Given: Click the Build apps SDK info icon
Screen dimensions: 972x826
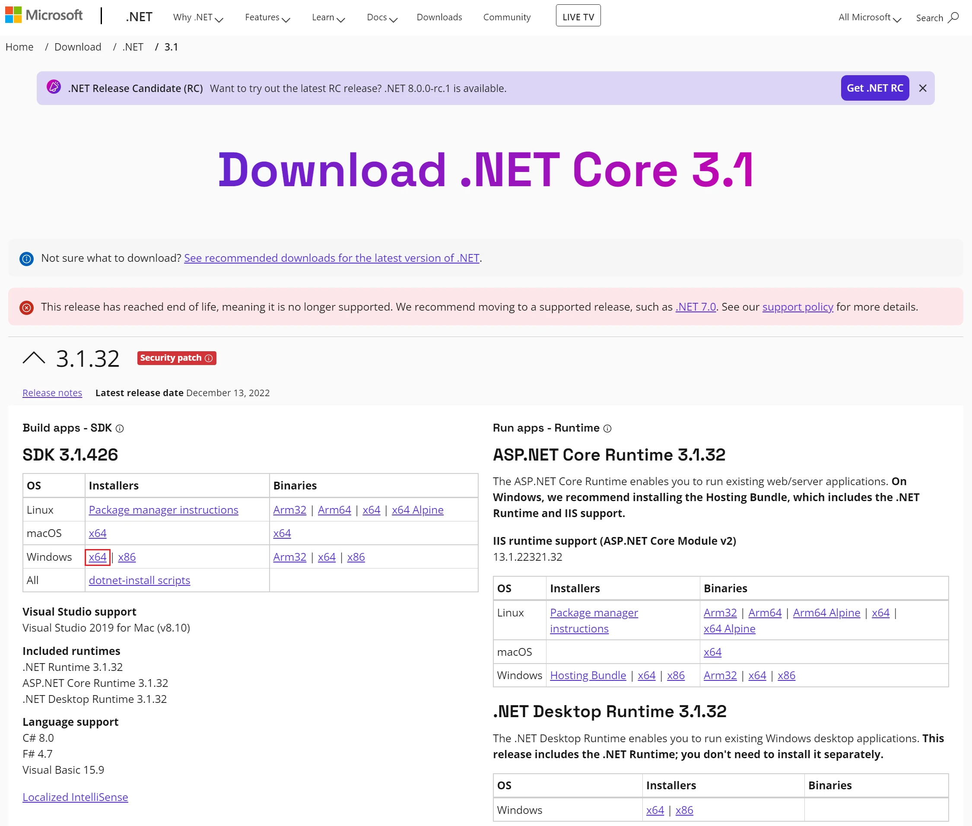Looking at the screenshot, I should 120,429.
